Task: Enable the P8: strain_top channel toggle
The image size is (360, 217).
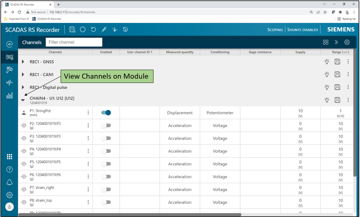Action: coord(106,202)
